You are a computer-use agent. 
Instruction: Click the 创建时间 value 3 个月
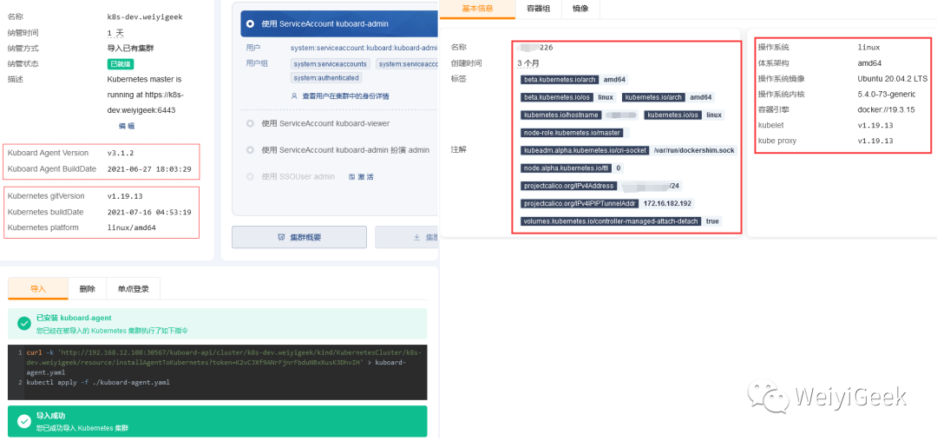click(x=529, y=63)
